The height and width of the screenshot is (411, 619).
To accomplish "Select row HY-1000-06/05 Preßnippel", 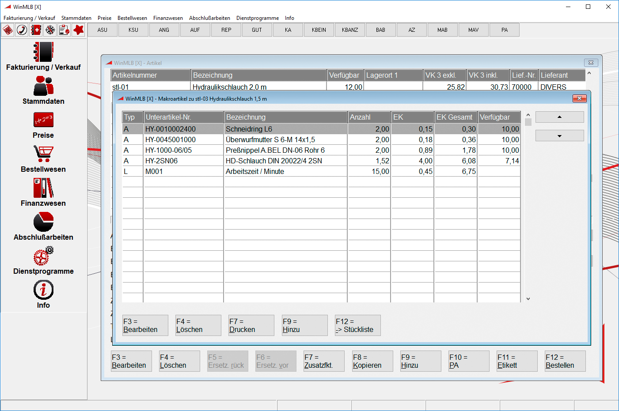I will pyautogui.click(x=321, y=150).
